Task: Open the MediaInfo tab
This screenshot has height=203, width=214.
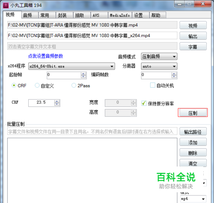Action: pos(120,15)
